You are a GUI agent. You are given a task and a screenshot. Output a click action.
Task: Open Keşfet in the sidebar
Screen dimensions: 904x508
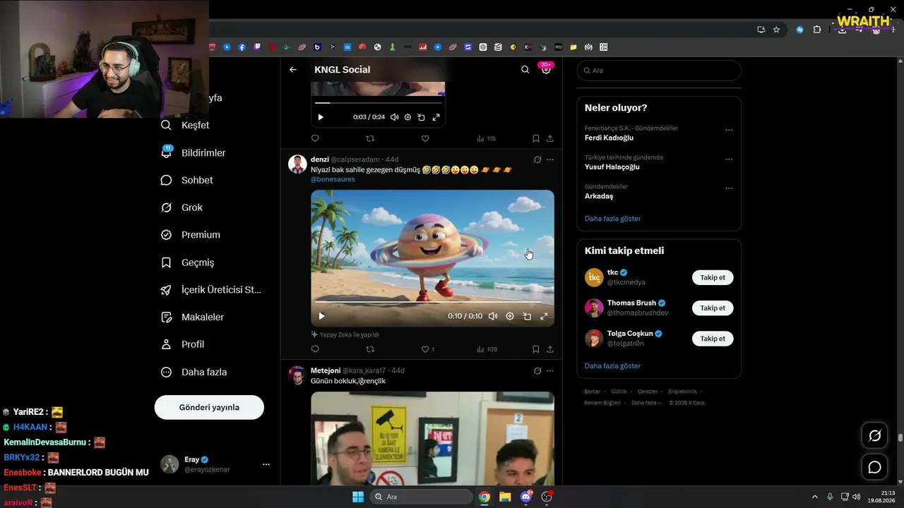click(185, 125)
